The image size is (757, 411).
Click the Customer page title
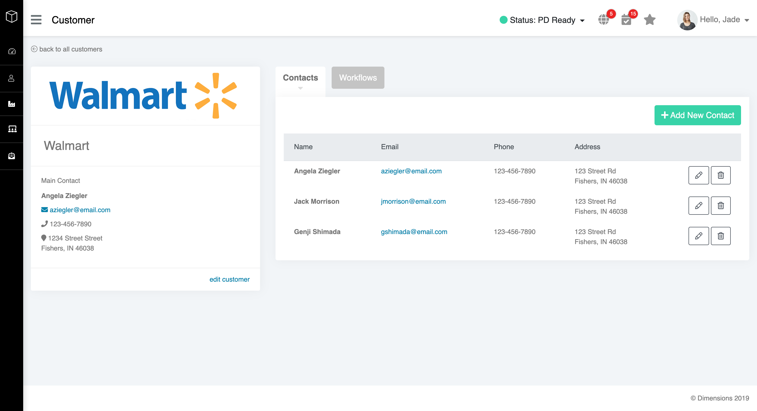(x=73, y=20)
